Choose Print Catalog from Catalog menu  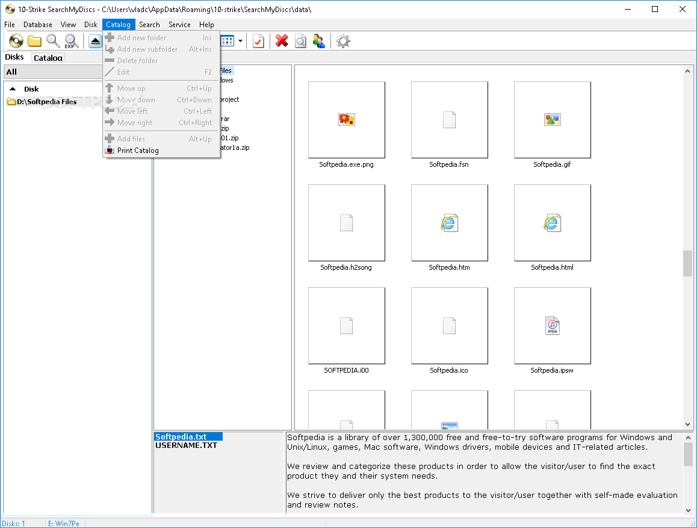[162, 151]
